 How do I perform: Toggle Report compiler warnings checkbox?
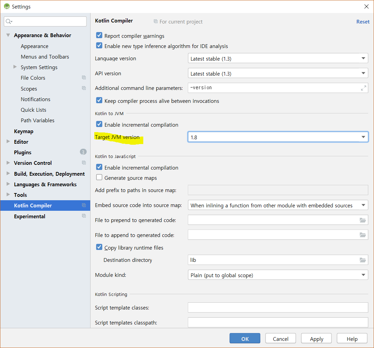[99, 35]
